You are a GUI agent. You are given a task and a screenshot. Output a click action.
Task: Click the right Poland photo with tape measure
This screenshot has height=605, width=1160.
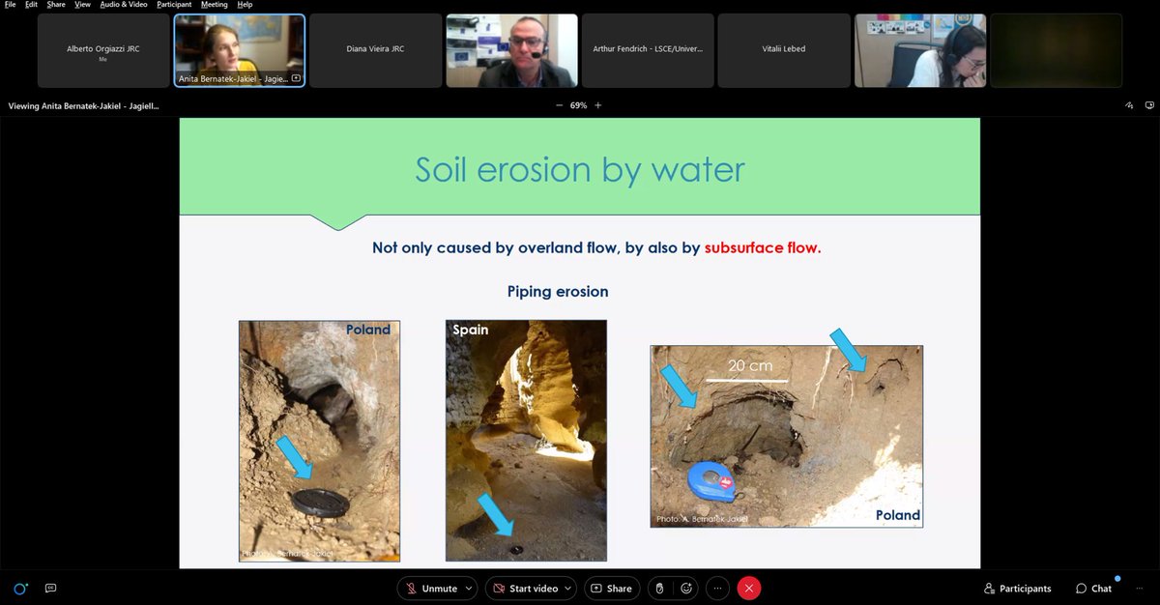coord(786,436)
